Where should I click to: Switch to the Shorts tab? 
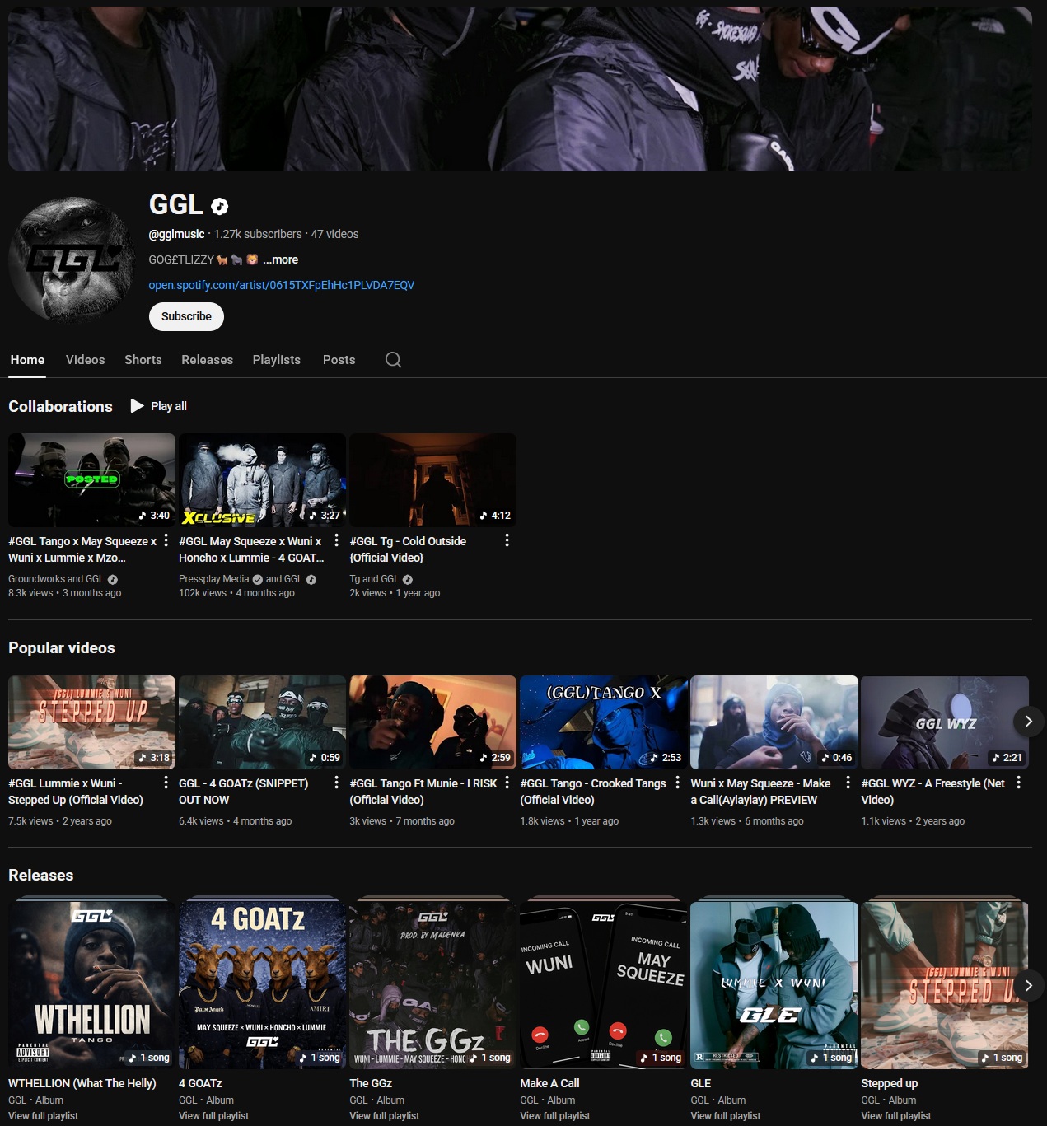[143, 360]
